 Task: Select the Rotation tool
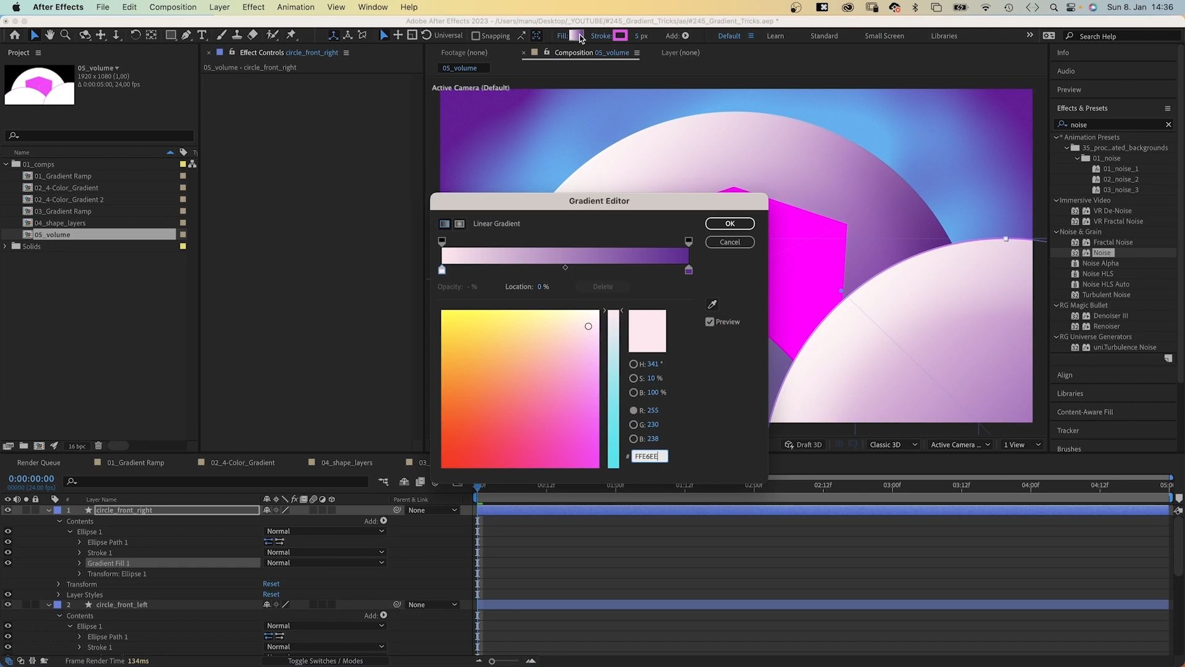(135, 35)
